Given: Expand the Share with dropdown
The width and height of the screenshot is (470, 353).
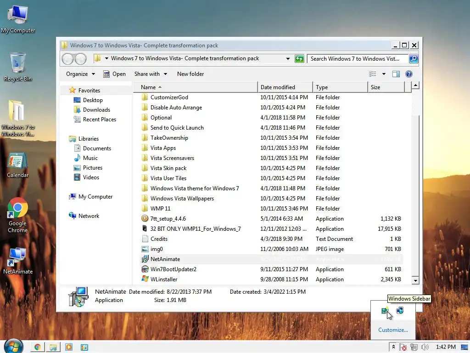Looking at the screenshot, I should (151, 74).
